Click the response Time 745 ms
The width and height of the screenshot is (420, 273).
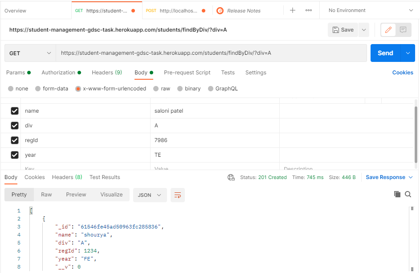tap(308, 177)
